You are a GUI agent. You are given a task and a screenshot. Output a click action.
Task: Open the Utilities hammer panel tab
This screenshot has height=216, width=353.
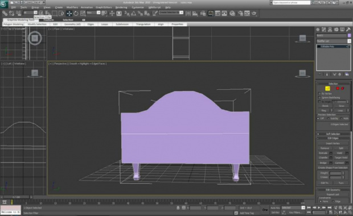(348, 30)
